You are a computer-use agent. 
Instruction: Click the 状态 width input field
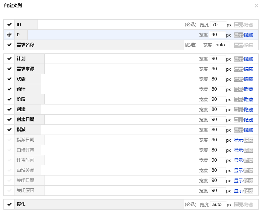(x=218, y=79)
